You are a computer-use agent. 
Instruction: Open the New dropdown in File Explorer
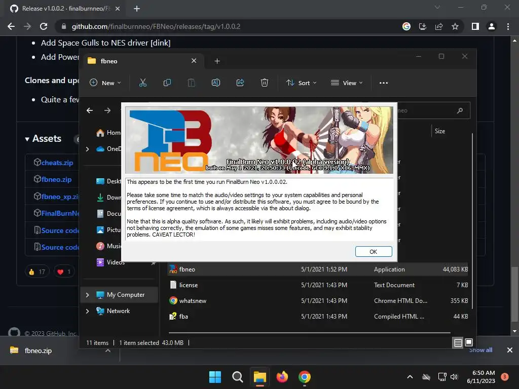click(105, 83)
